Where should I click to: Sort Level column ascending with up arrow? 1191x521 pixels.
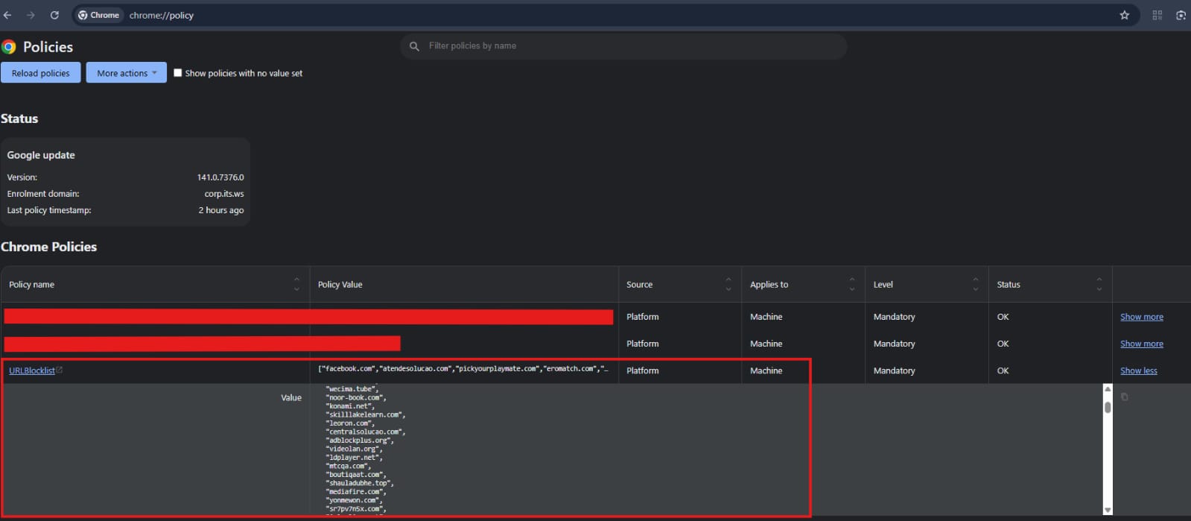coord(976,280)
